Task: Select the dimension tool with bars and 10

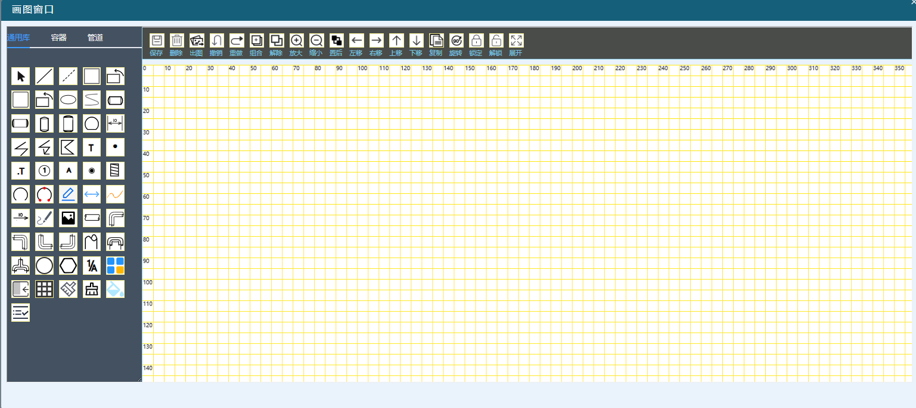Action: [116, 124]
